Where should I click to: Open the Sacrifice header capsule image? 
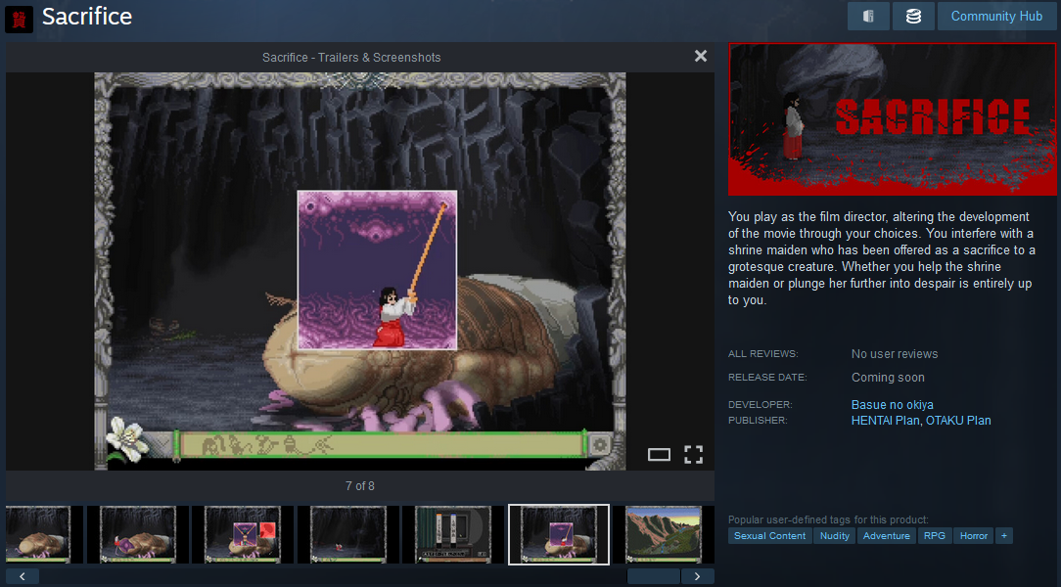pyautogui.click(x=892, y=119)
